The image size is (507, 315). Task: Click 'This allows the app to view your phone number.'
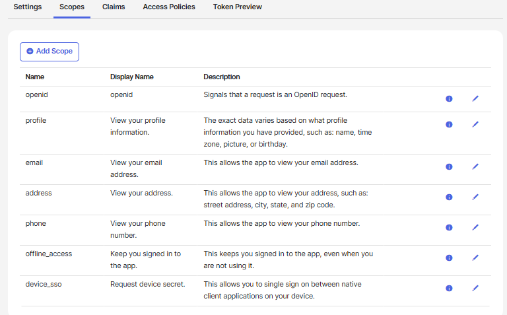[282, 223]
